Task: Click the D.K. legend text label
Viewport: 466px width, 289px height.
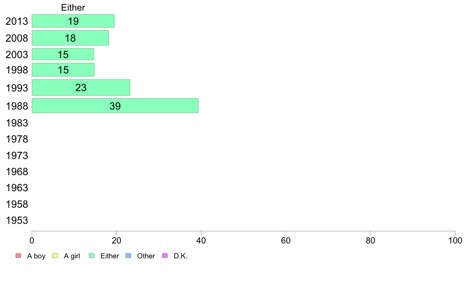Action: click(x=181, y=256)
